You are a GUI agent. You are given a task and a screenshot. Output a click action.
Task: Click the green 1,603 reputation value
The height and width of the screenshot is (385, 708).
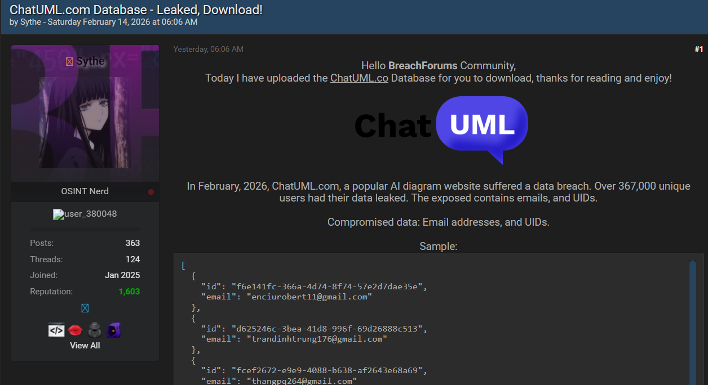(129, 292)
